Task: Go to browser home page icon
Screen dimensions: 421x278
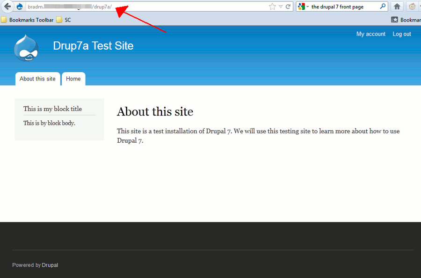Action: [397, 7]
